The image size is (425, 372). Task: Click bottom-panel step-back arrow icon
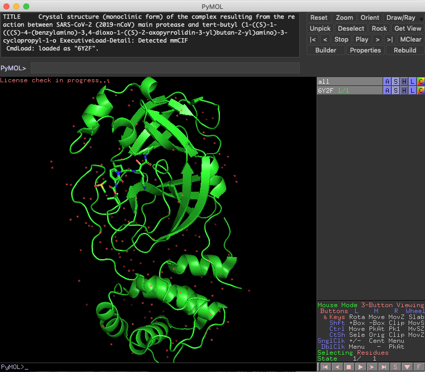pos(337,367)
